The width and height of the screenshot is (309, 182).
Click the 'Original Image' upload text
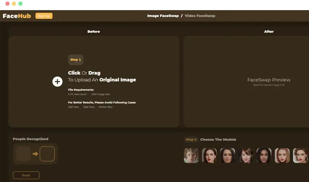click(118, 80)
